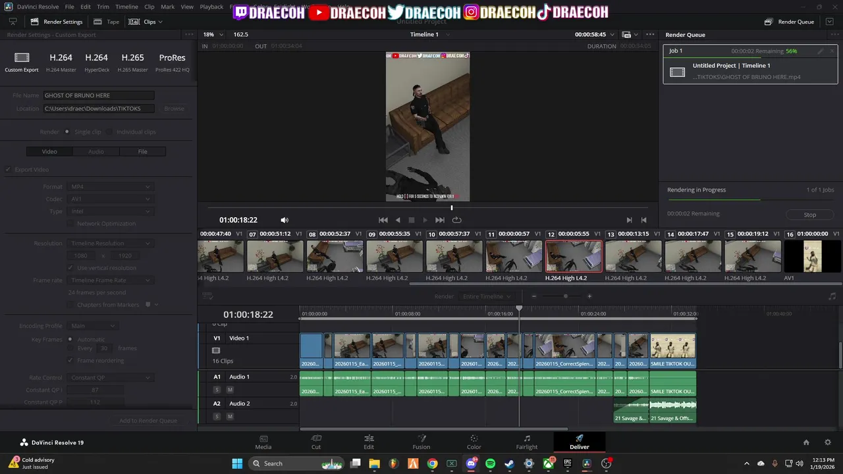The width and height of the screenshot is (843, 474).
Task: Open the Type Intel dropdown
Action: pyautogui.click(x=111, y=211)
